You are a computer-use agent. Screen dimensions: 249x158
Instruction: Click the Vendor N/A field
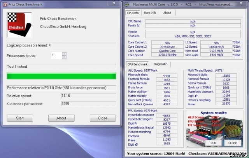coord(193,32)
